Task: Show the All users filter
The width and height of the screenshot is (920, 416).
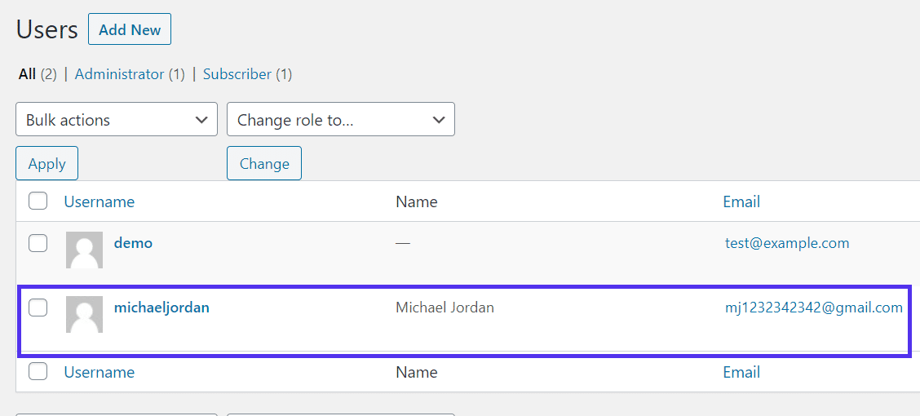Action: 27,74
